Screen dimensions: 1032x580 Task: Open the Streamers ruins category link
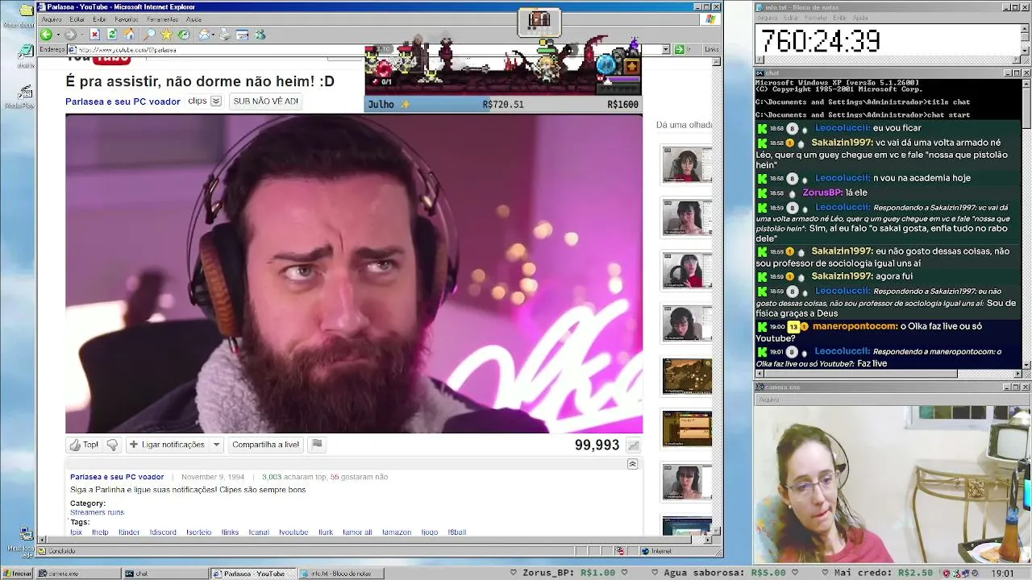[x=97, y=512]
